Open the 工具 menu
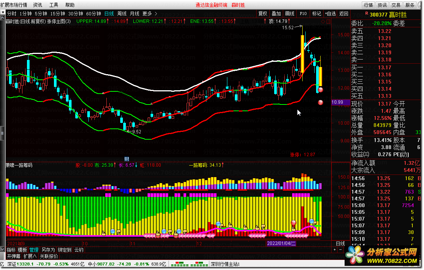Viewport: 424px width, 270px height. tap(54, 5)
